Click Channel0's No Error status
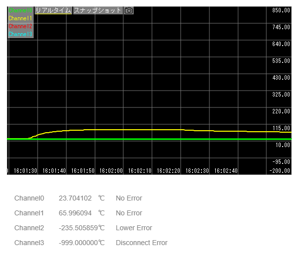Image resolution: width=297 pixels, height=254 pixels. (x=129, y=199)
